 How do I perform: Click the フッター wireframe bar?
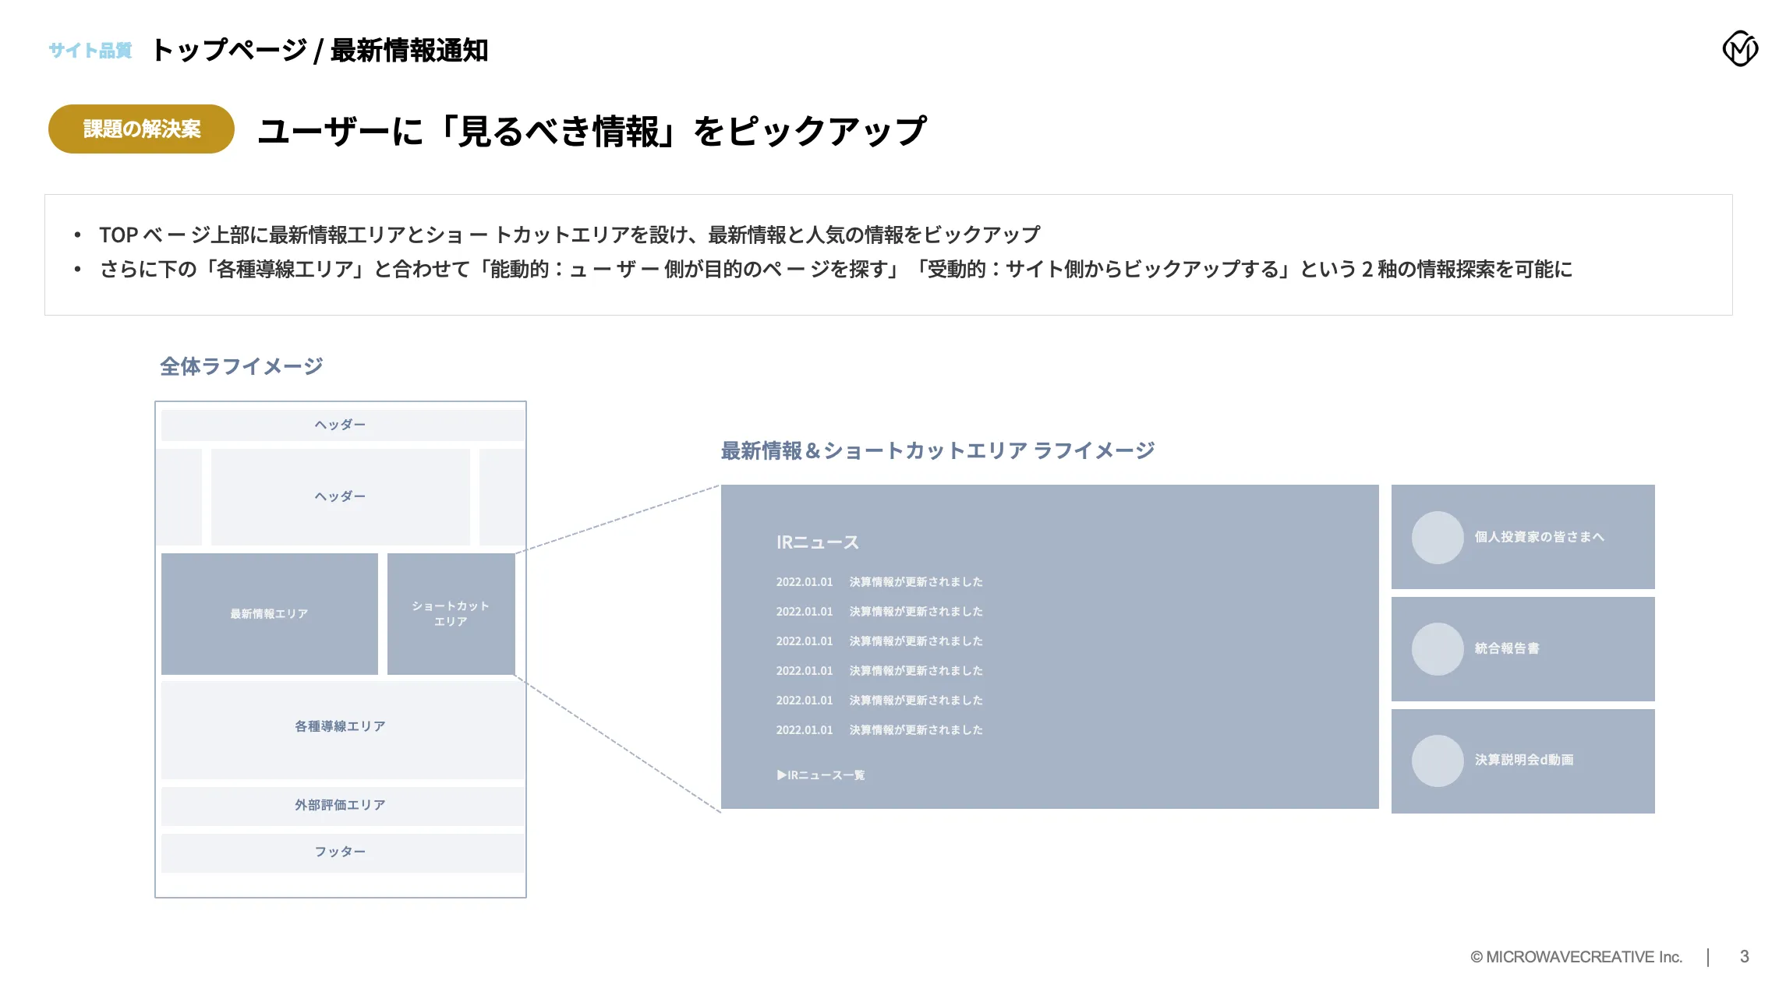pos(341,853)
